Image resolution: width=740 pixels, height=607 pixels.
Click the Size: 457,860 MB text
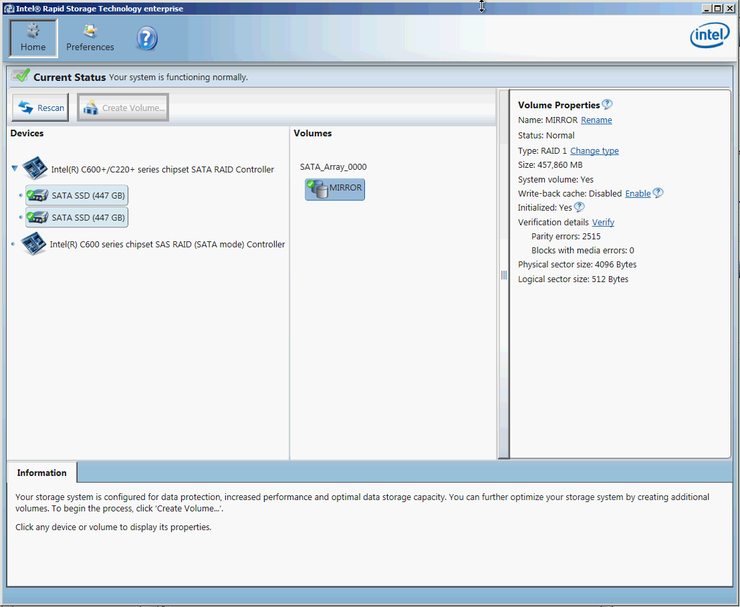tap(549, 165)
